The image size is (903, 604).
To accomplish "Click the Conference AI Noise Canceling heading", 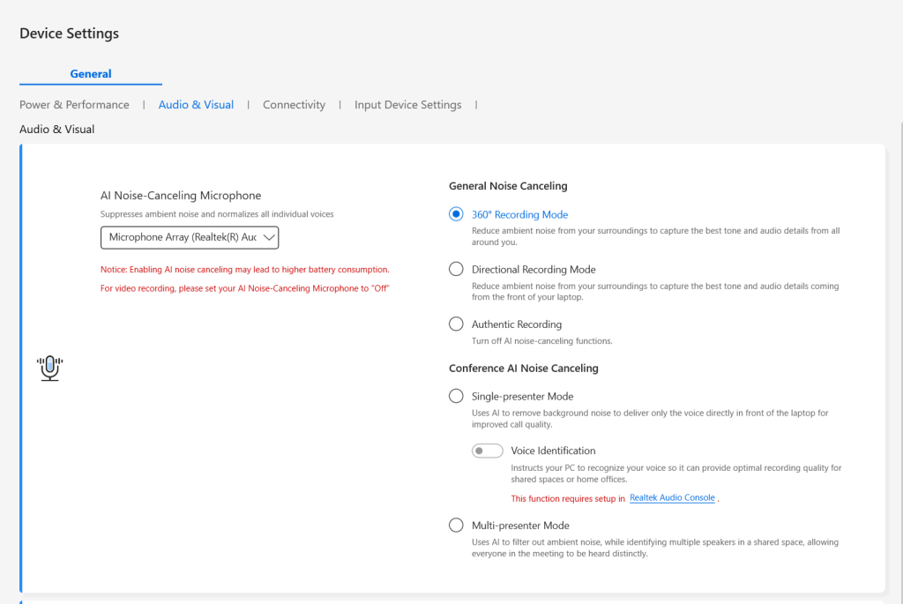I will tap(523, 368).
